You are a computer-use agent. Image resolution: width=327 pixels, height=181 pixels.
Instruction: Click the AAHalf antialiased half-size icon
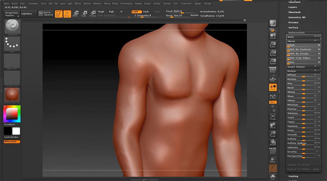click(273, 61)
